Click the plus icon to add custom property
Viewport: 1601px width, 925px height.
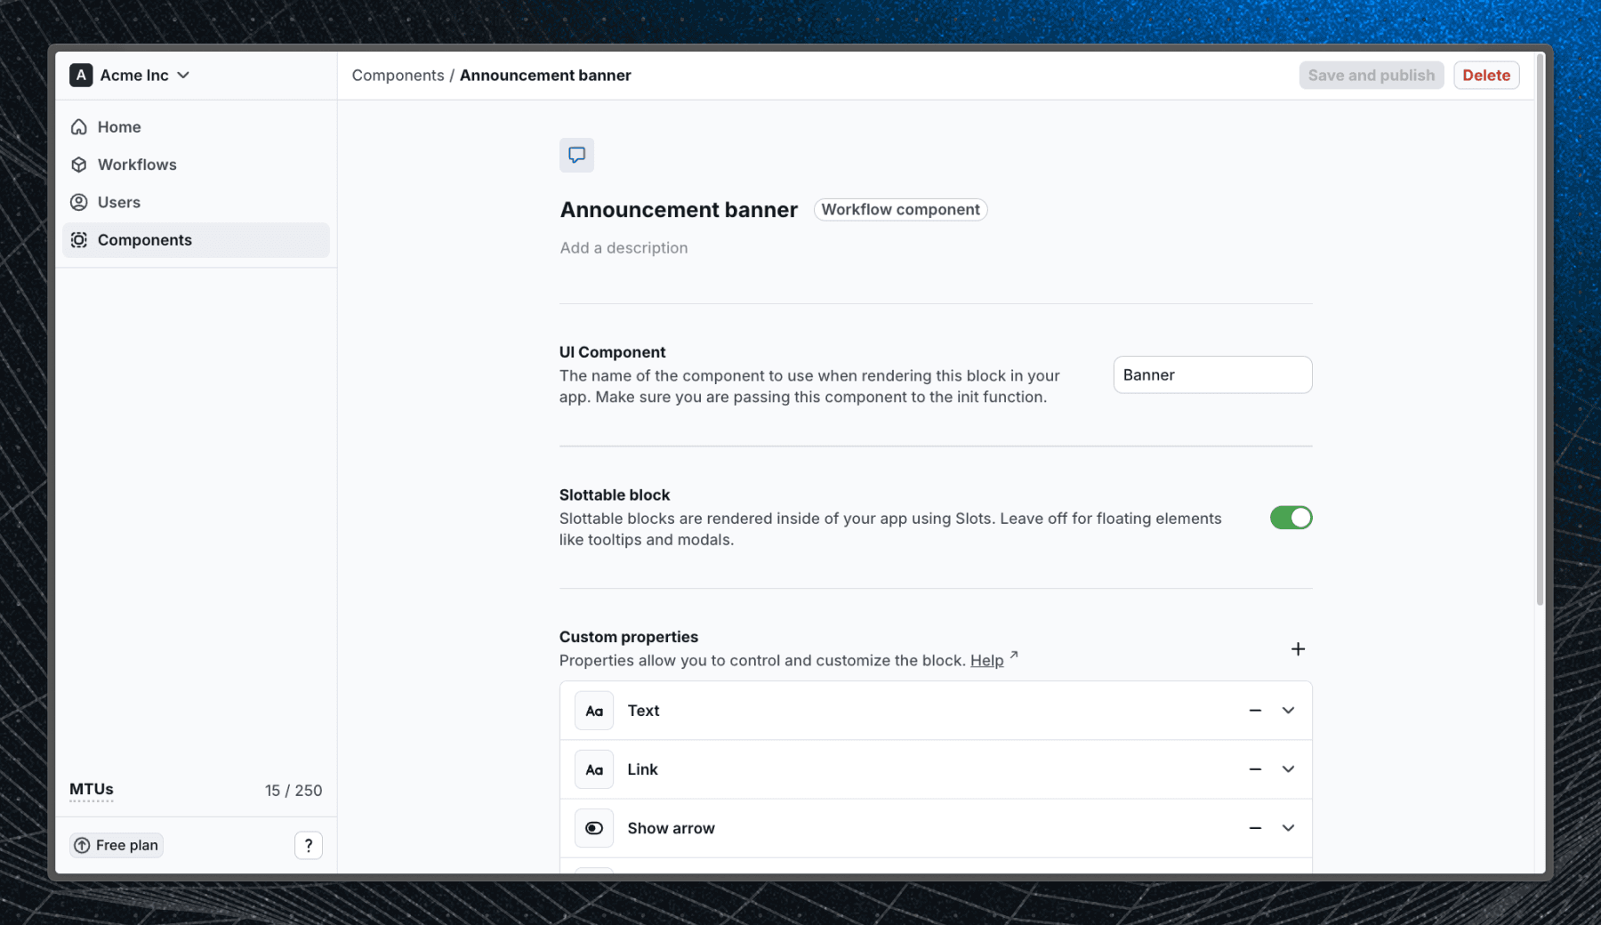pyautogui.click(x=1298, y=649)
